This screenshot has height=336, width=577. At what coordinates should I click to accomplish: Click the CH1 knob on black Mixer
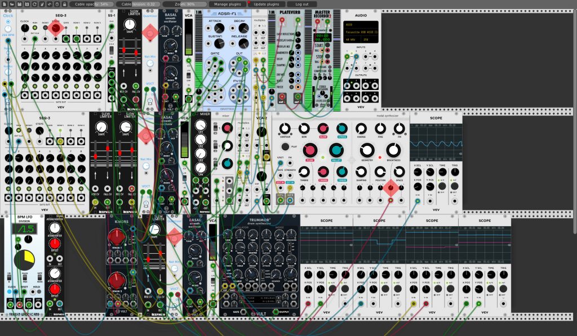tap(201, 126)
